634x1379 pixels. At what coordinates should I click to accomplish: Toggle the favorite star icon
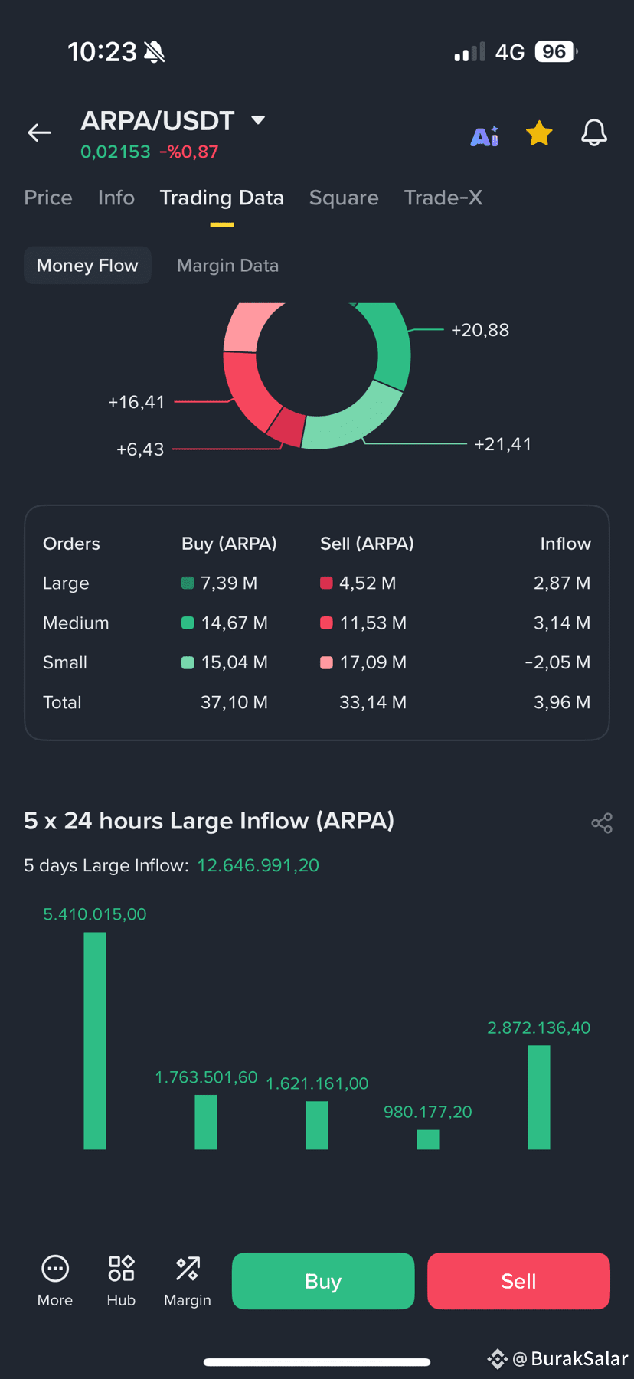(539, 133)
